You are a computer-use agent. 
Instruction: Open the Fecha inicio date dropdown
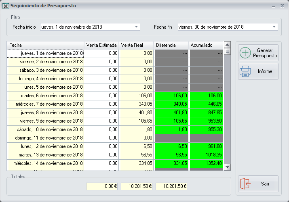click(x=137, y=27)
